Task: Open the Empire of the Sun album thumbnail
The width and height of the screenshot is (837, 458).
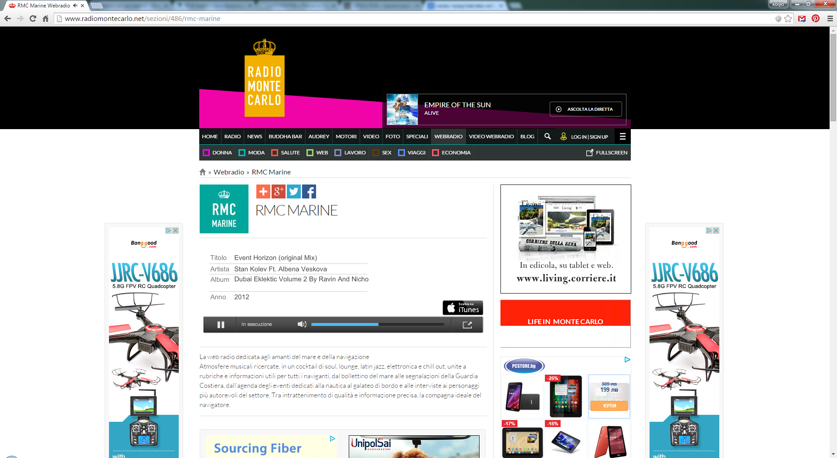Action: pyautogui.click(x=402, y=109)
